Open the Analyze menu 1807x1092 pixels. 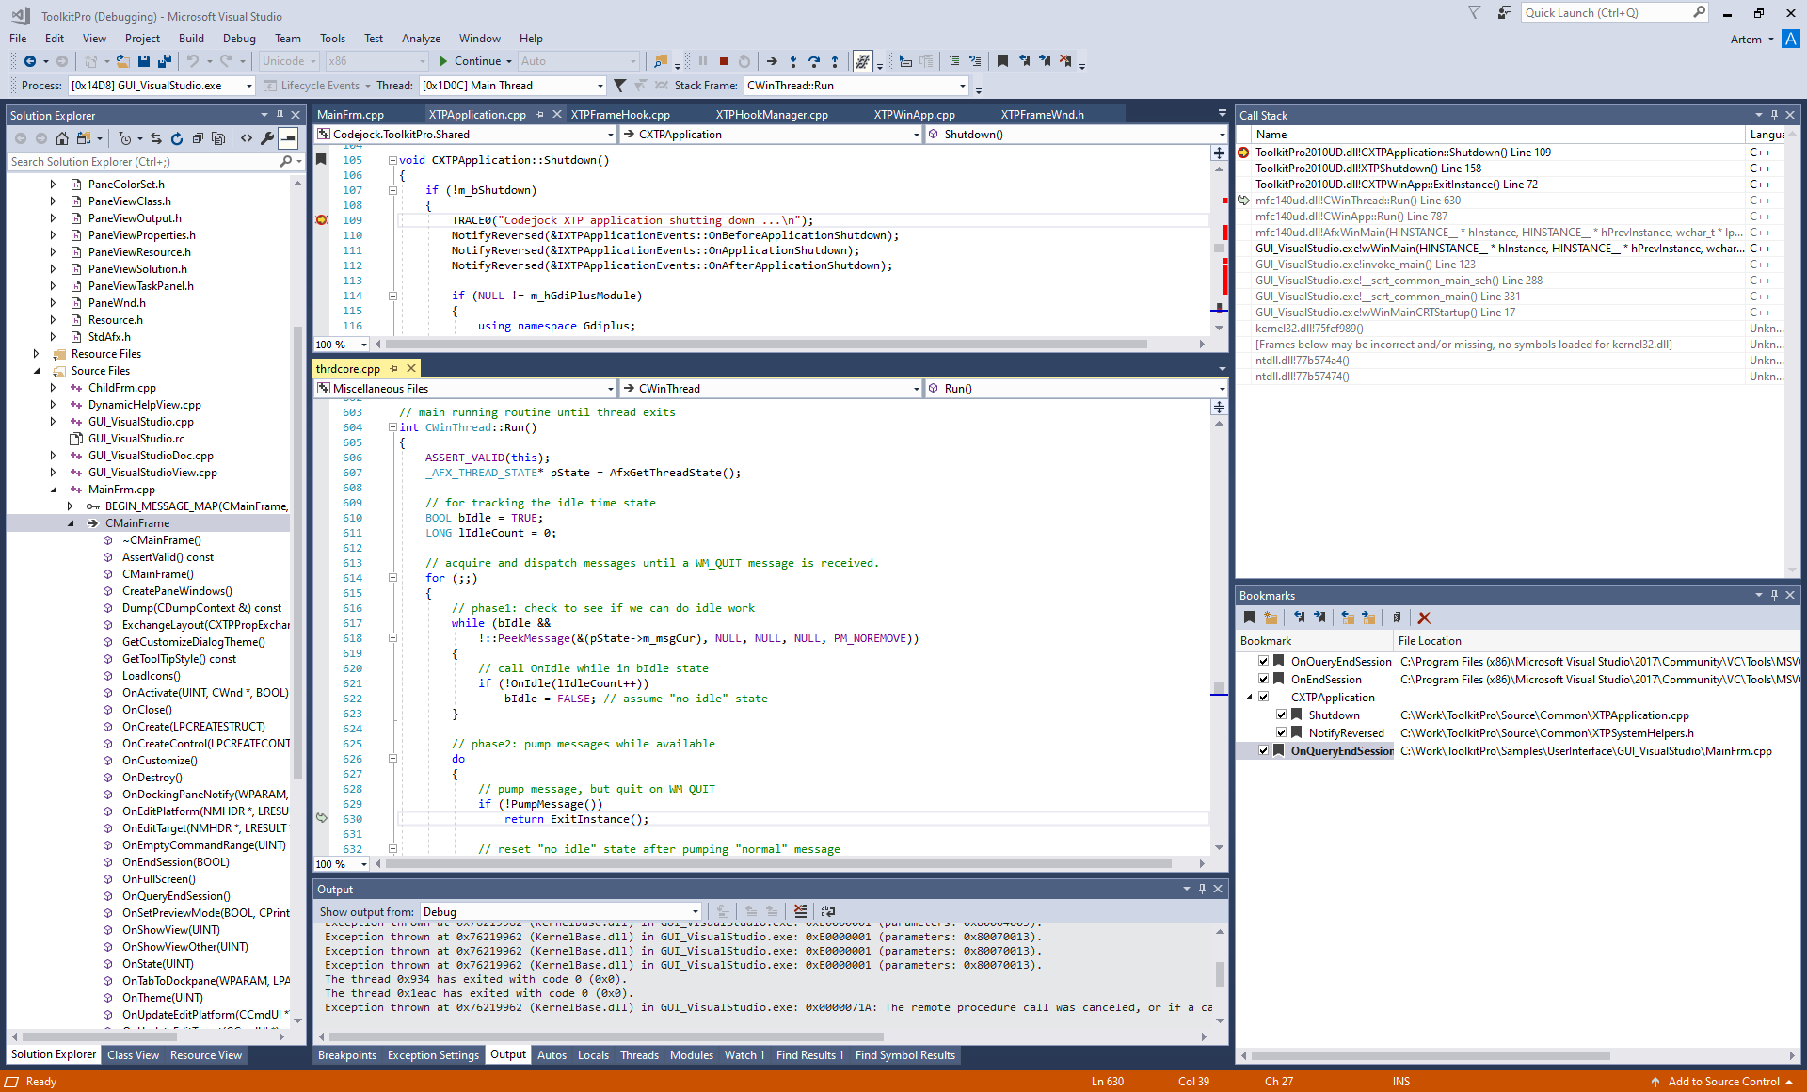tap(421, 39)
